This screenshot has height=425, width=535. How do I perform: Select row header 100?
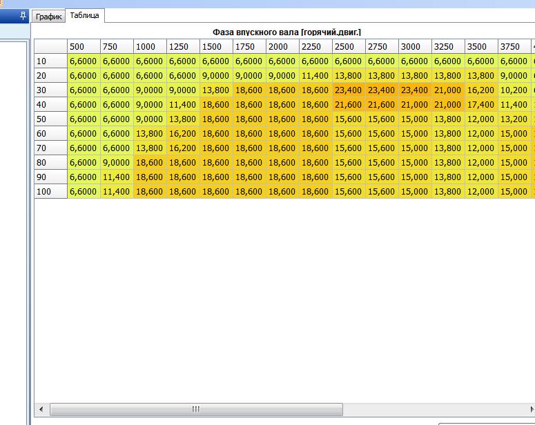pyautogui.click(x=50, y=192)
